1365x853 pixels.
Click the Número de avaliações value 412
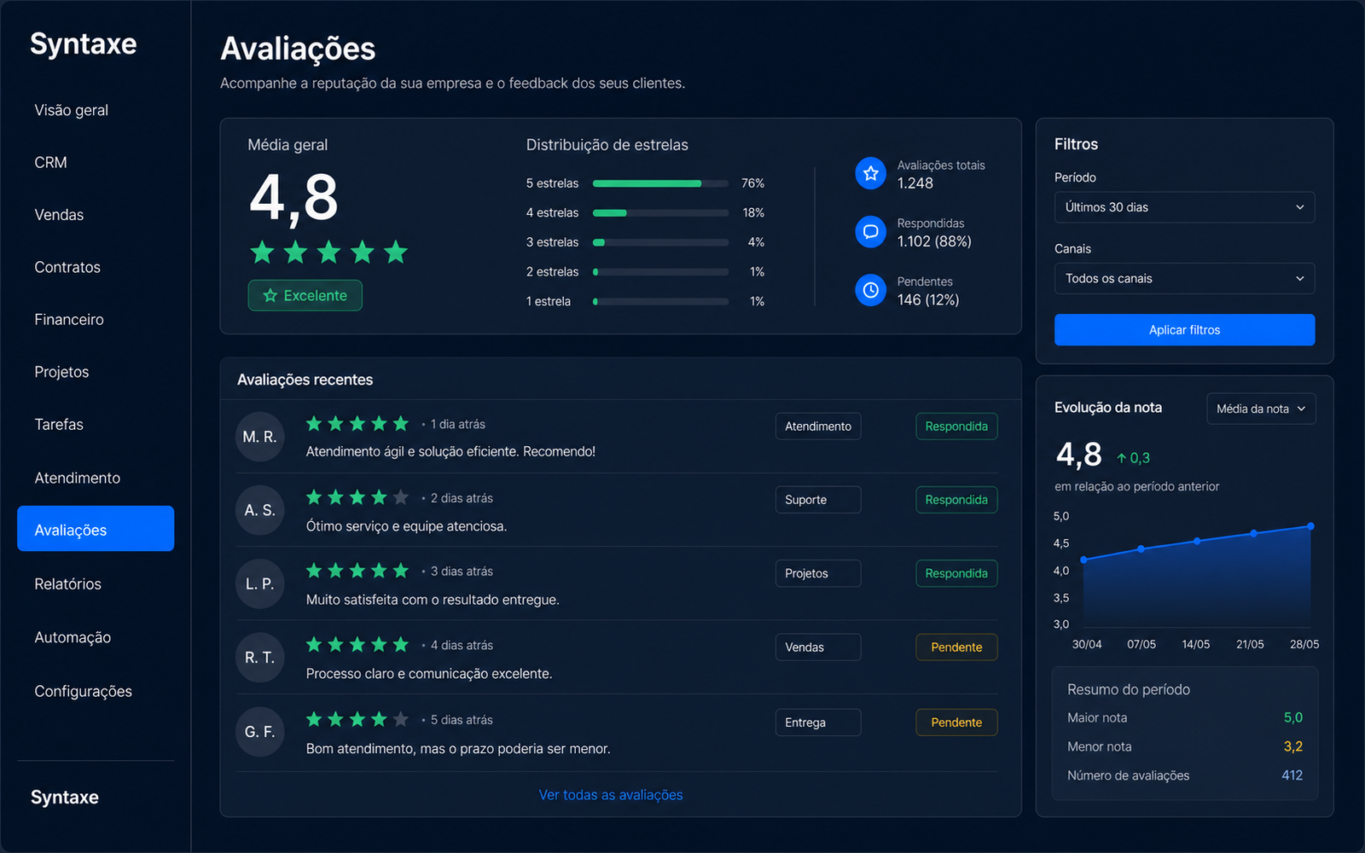(1292, 775)
